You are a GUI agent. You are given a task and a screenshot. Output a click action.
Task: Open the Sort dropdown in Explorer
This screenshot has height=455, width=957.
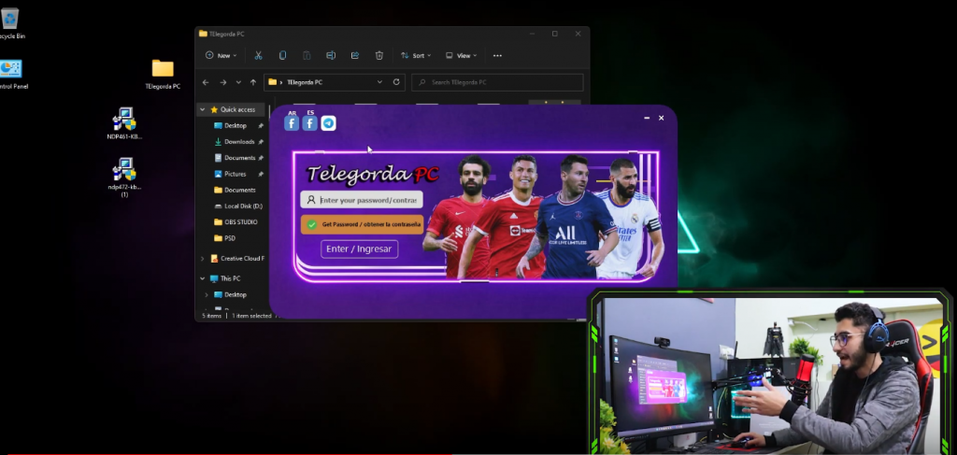(416, 55)
